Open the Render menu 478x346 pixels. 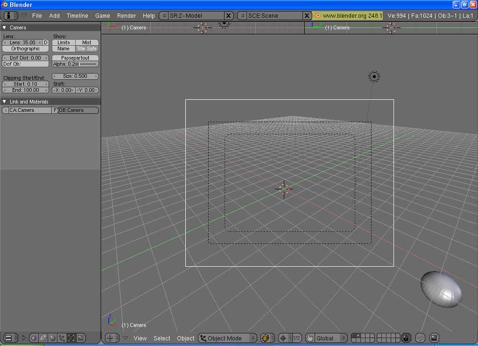127,15
